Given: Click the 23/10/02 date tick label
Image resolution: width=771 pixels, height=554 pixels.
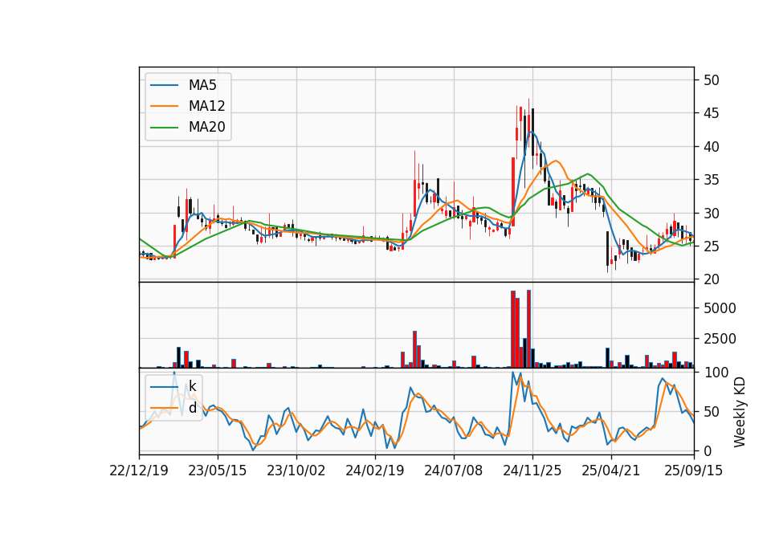Looking at the screenshot, I should (296, 470).
